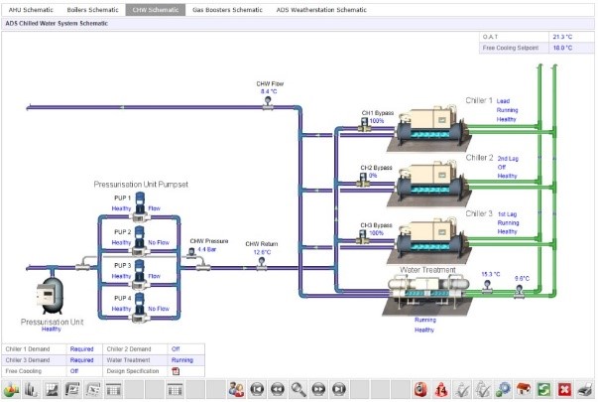This screenshot has height=402, width=598.
Task: Switch to Boilers Schematic tab
Action: tap(92, 10)
